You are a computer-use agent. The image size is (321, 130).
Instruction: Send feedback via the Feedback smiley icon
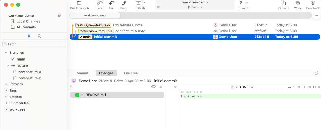pos(313,3)
